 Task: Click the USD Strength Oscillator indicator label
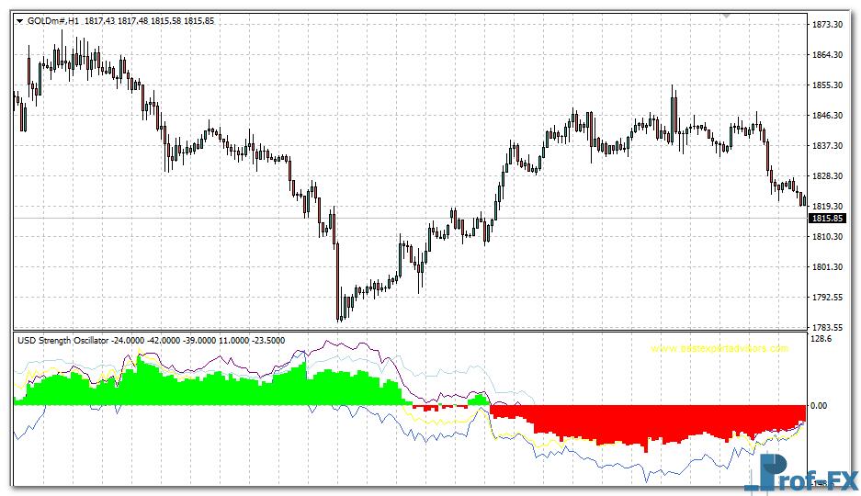pos(62,340)
